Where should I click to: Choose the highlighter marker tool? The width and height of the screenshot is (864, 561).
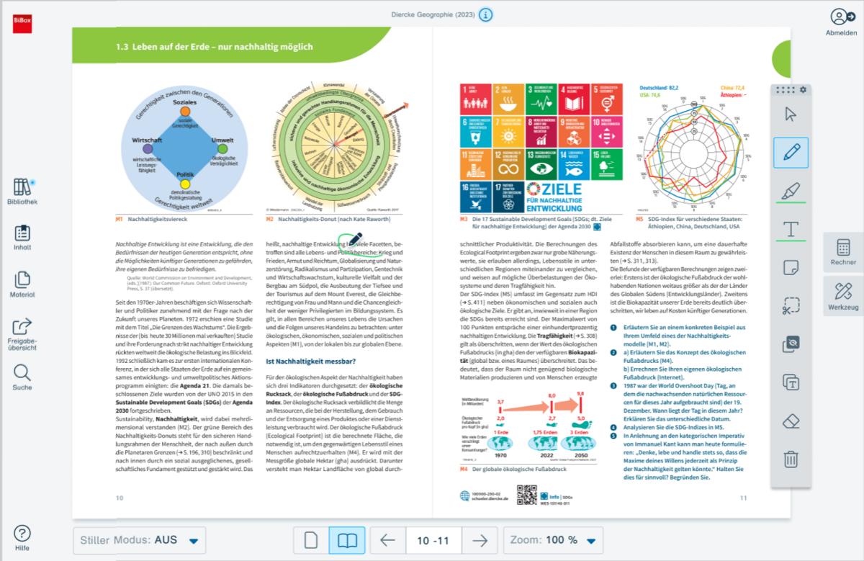pos(791,191)
